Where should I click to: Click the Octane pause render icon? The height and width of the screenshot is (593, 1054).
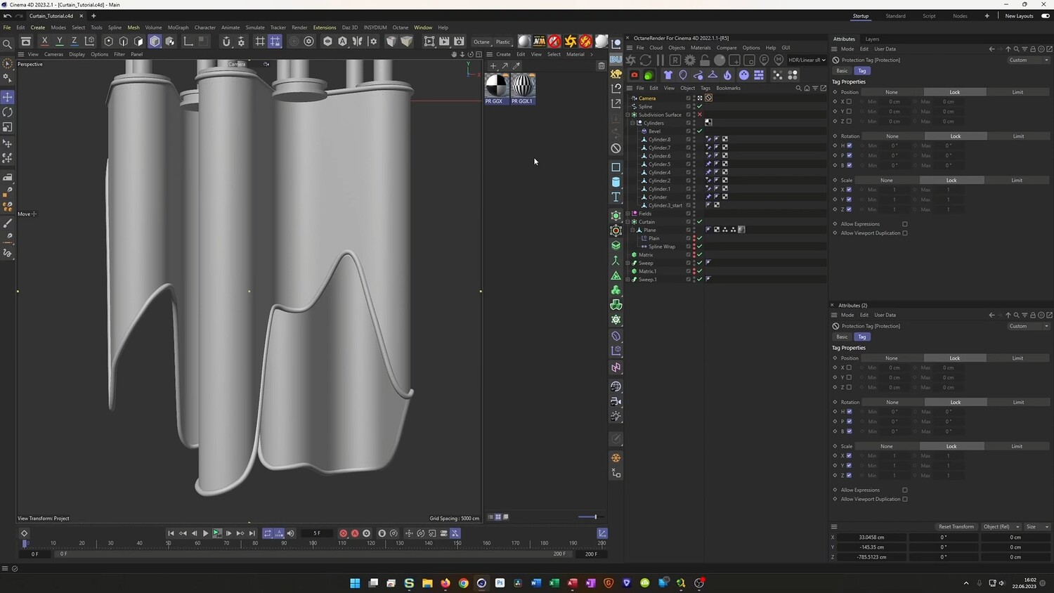[x=660, y=60]
